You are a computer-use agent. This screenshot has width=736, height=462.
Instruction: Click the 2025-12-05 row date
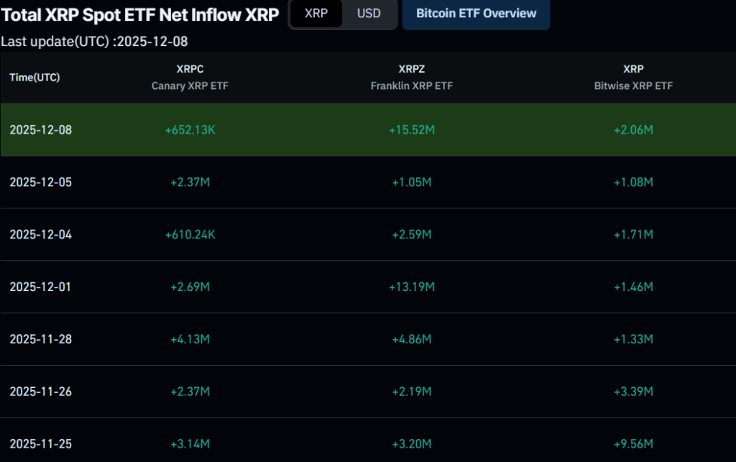(41, 183)
